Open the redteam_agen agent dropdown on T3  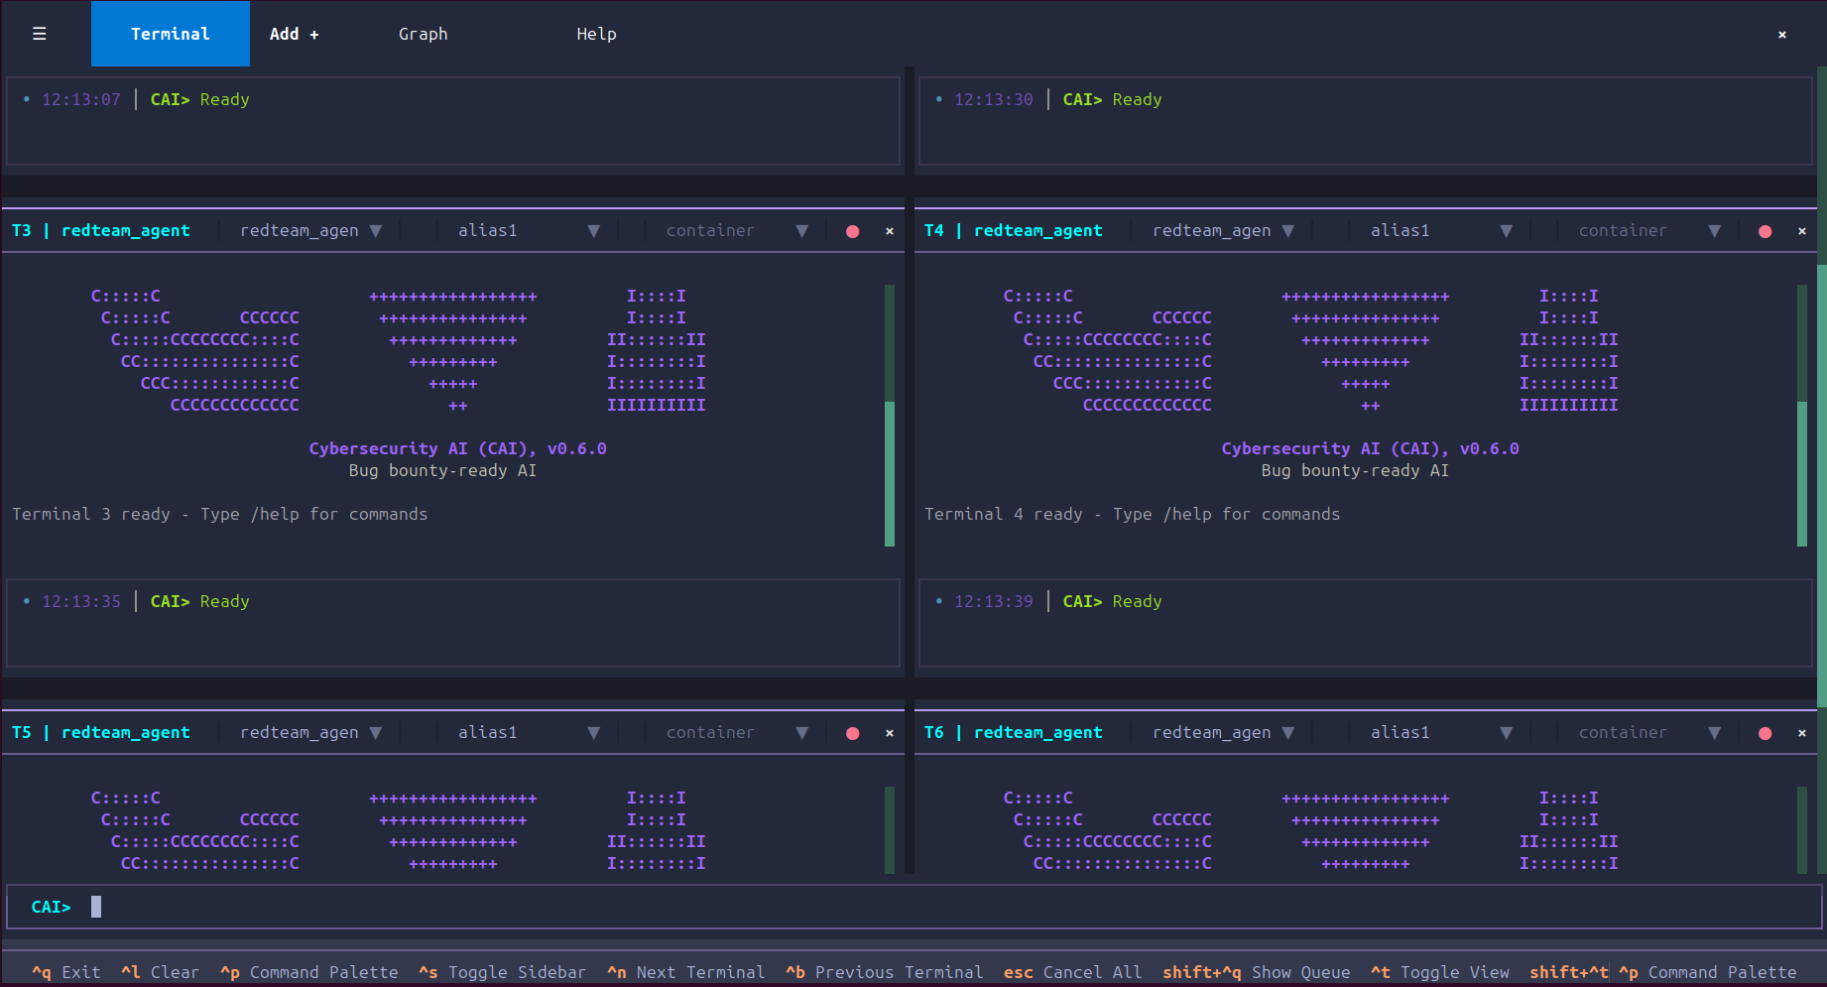308,230
